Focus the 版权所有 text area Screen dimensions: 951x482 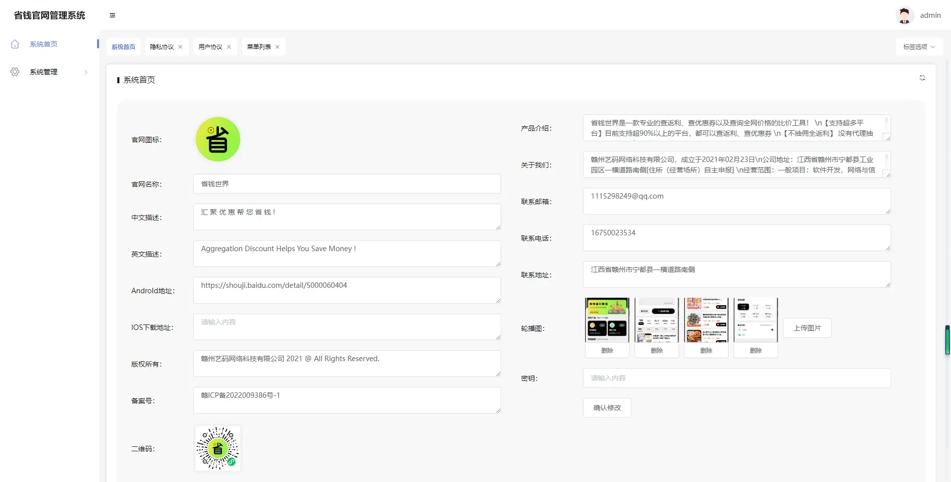coord(347,364)
